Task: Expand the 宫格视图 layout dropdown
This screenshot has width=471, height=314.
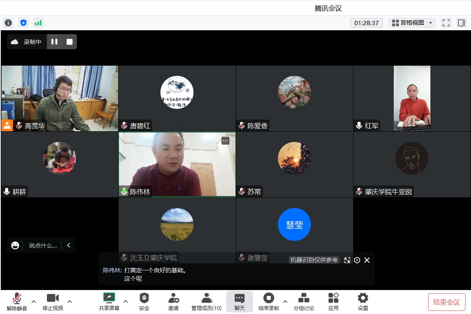Action: (412, 23)
